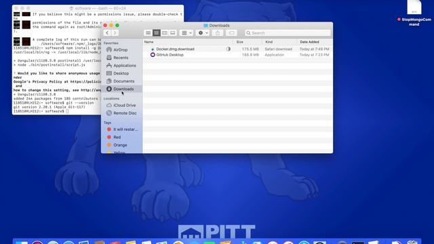The width and height of the screenshot is (434, 244).
Task: Select the 'It will restar...' tag
Action: pos(125,129)
